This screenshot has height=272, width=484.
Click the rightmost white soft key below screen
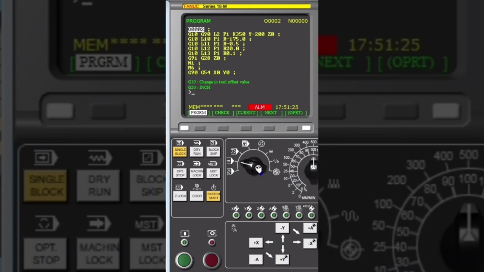306,128
